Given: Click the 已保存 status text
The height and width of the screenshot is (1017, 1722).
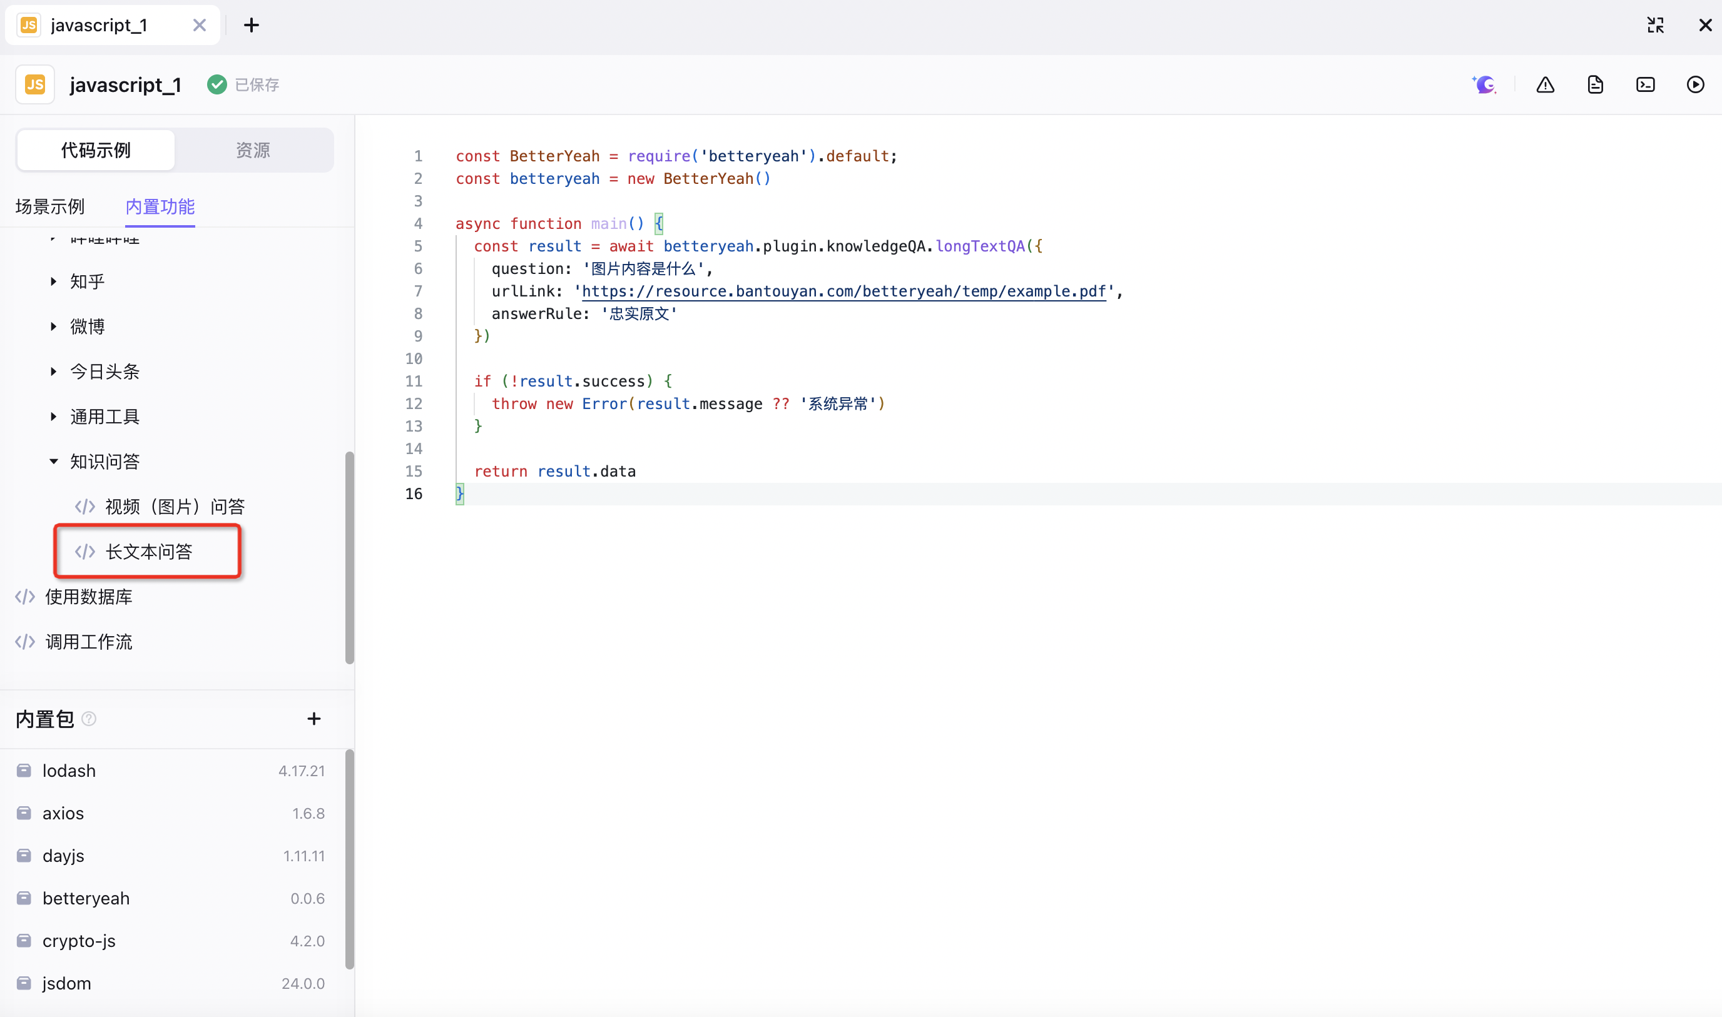Looking at the screenshot, I should click(x=257, y=84).
